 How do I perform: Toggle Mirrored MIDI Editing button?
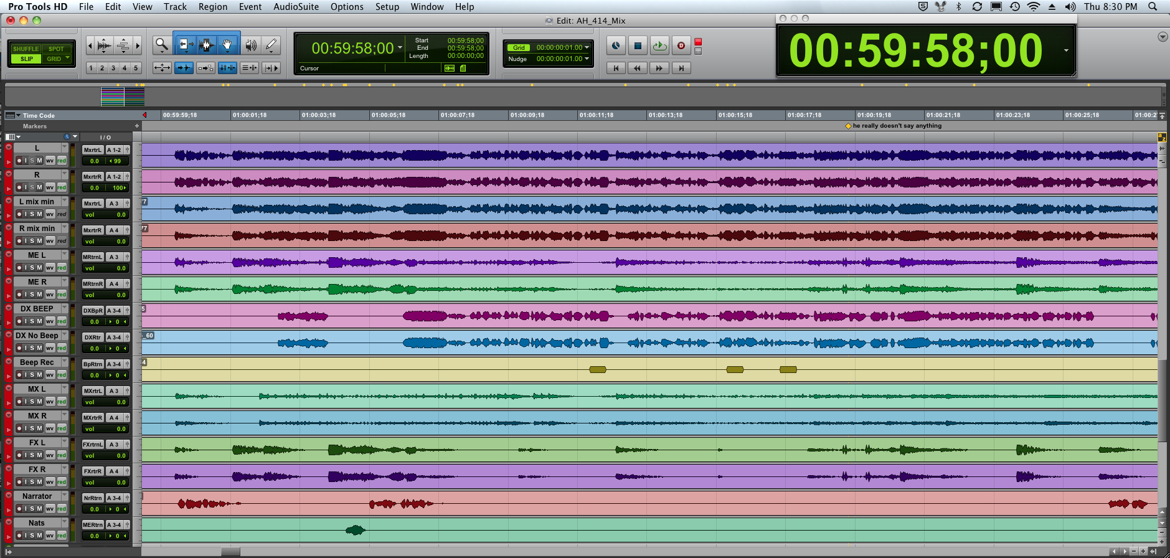(205, 67)
